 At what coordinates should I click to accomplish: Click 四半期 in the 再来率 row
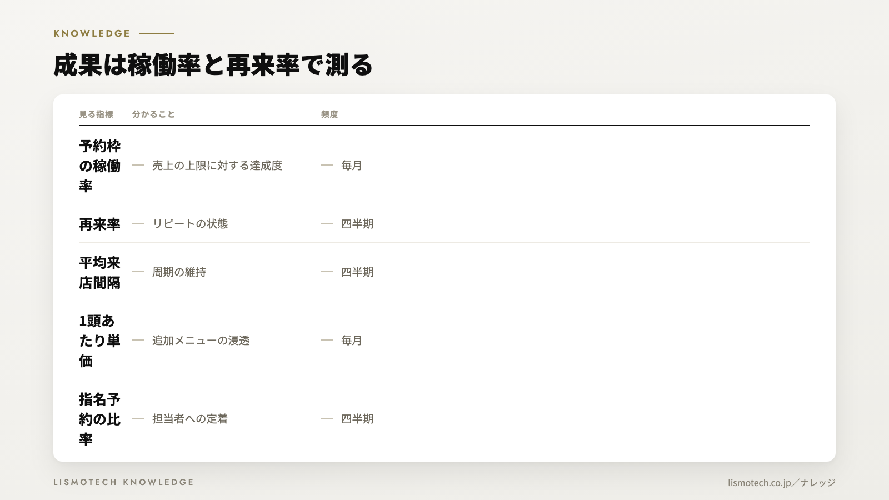click(357, 224)
